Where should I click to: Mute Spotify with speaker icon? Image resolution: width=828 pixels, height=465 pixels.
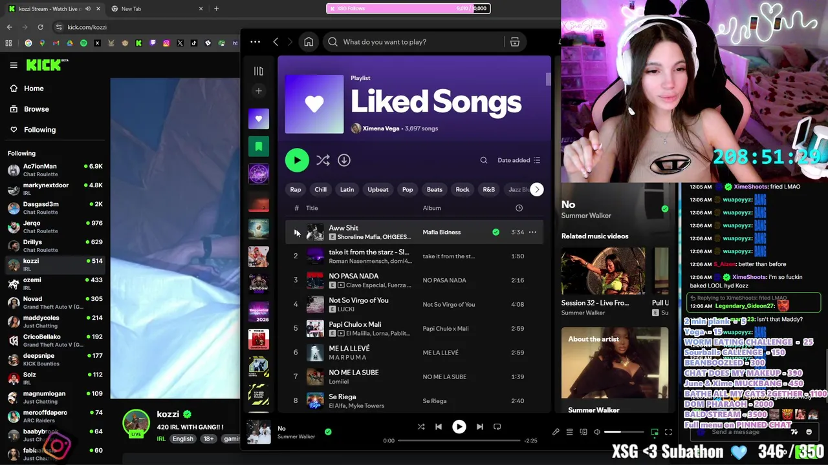coord(597,432)
